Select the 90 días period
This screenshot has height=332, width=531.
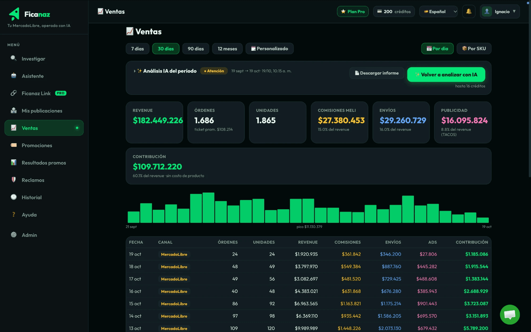(x=195, y=48)
